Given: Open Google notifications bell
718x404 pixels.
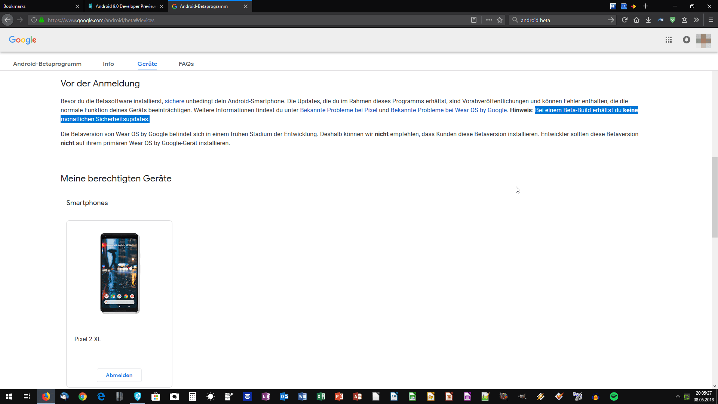Looking at the screenshot, I should tap(686, 40).
